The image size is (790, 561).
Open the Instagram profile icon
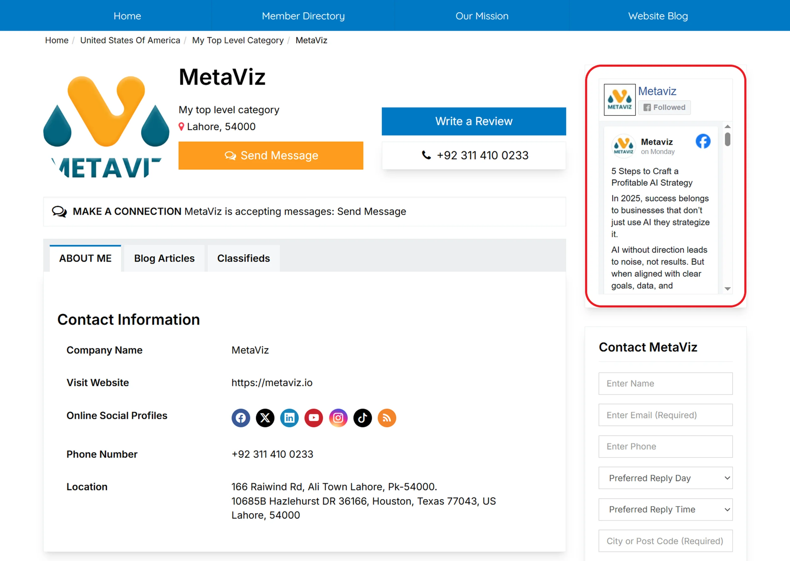[338, 418]
